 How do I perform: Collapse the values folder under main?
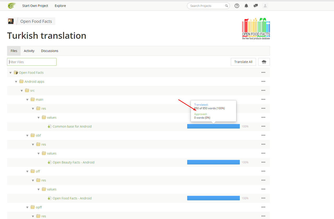[x=39, y=118]
